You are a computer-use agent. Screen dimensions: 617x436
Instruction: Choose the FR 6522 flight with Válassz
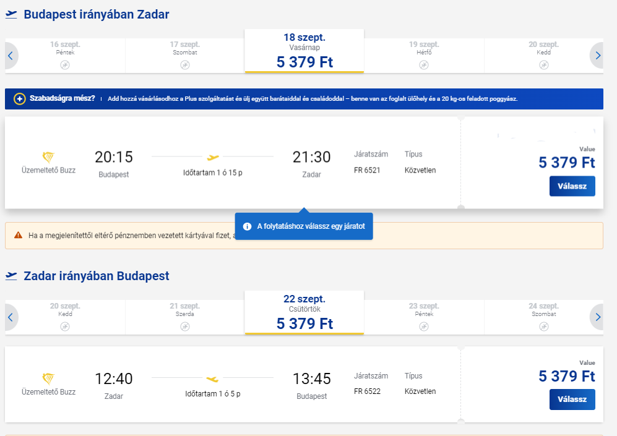click(572, 400)
